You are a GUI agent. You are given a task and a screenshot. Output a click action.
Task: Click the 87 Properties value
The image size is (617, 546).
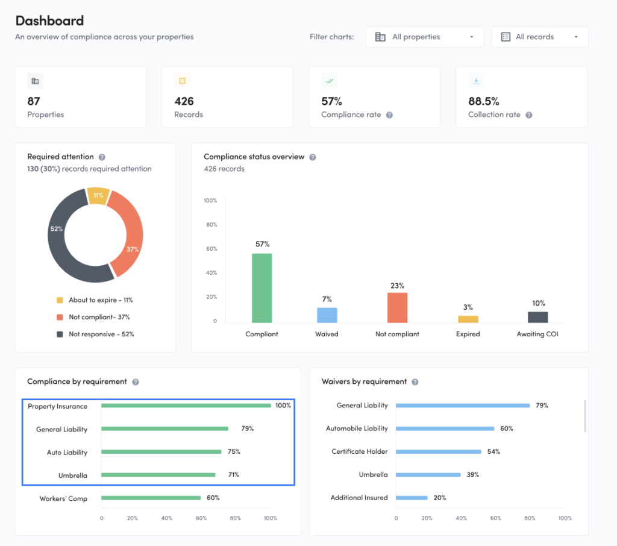34,102
